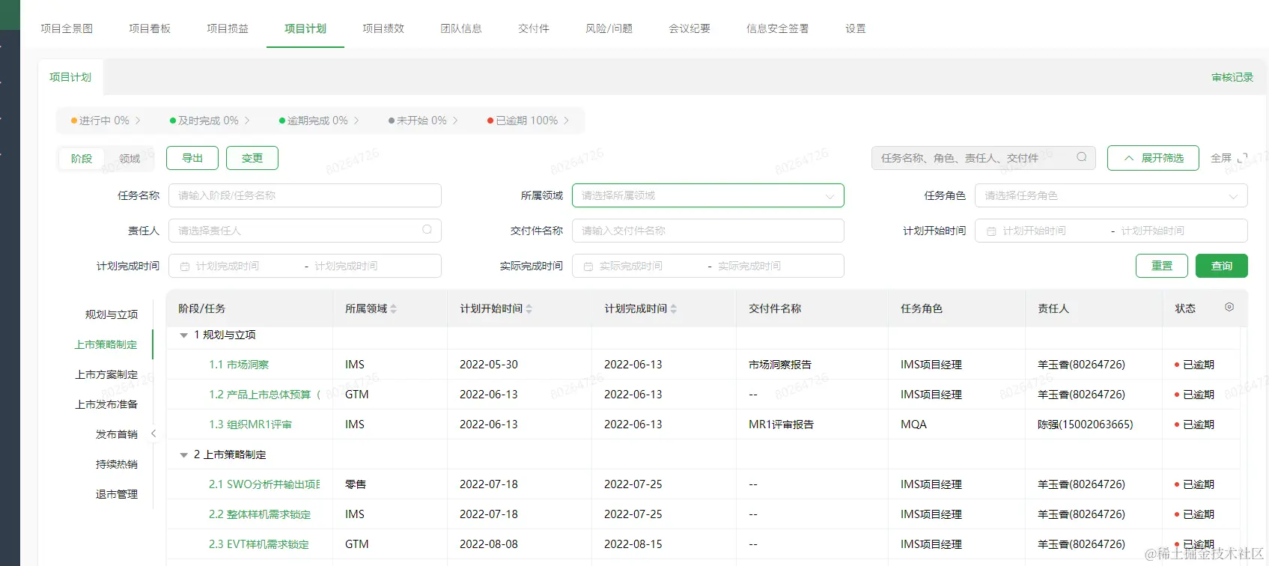Switch the view toggle to 领域
The height and width of the screenshot is (566, 1269).
pyautogui.click(x=130, y=158)
